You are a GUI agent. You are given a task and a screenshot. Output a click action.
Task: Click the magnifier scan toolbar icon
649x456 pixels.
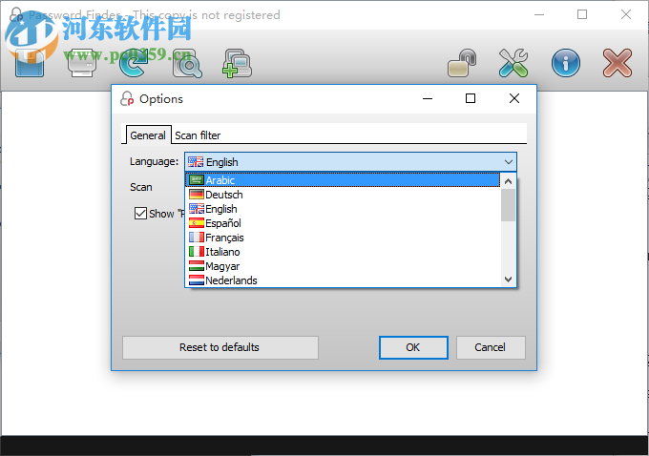point(187,63)
